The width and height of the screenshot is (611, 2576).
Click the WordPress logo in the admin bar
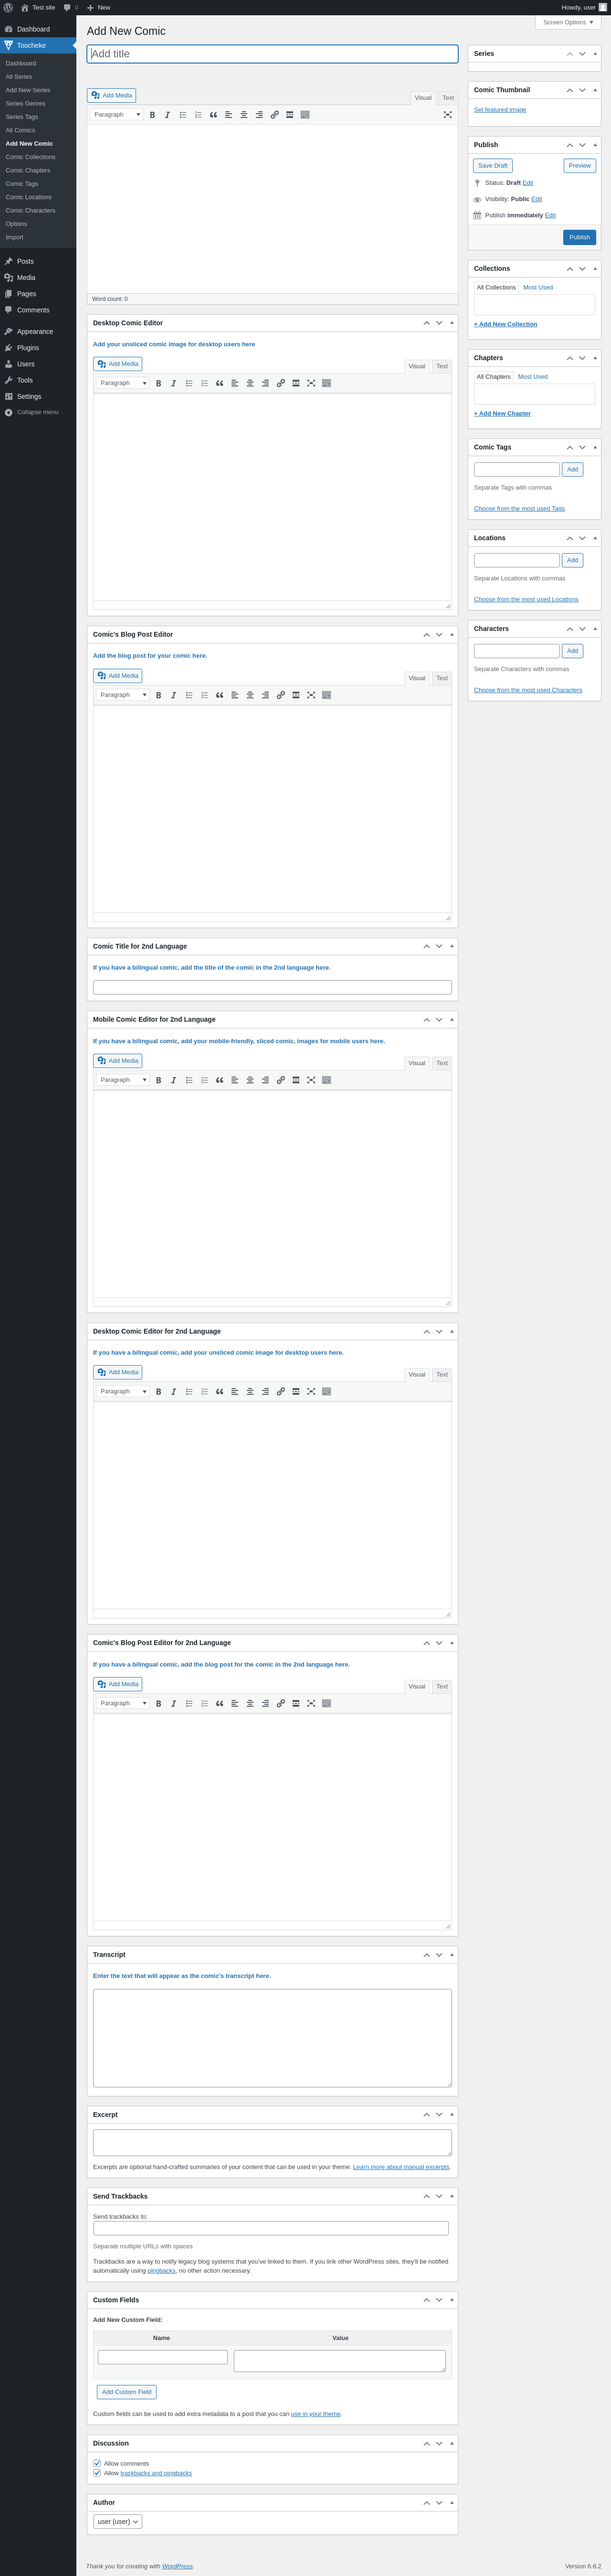point(8,7)
